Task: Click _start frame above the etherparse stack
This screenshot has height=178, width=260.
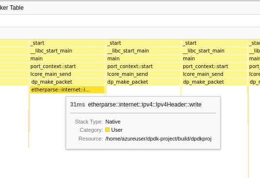Action: click(67, 43)
